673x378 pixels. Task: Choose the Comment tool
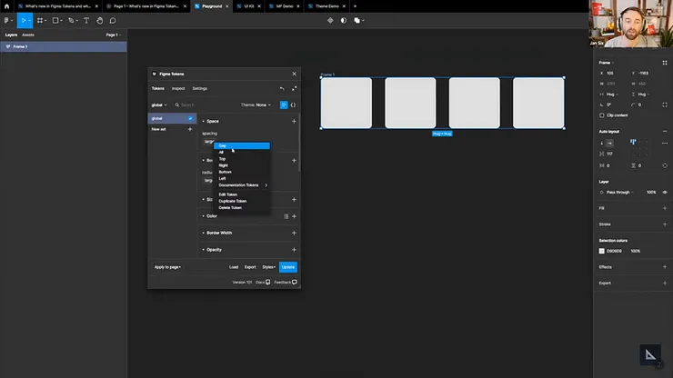113,20
